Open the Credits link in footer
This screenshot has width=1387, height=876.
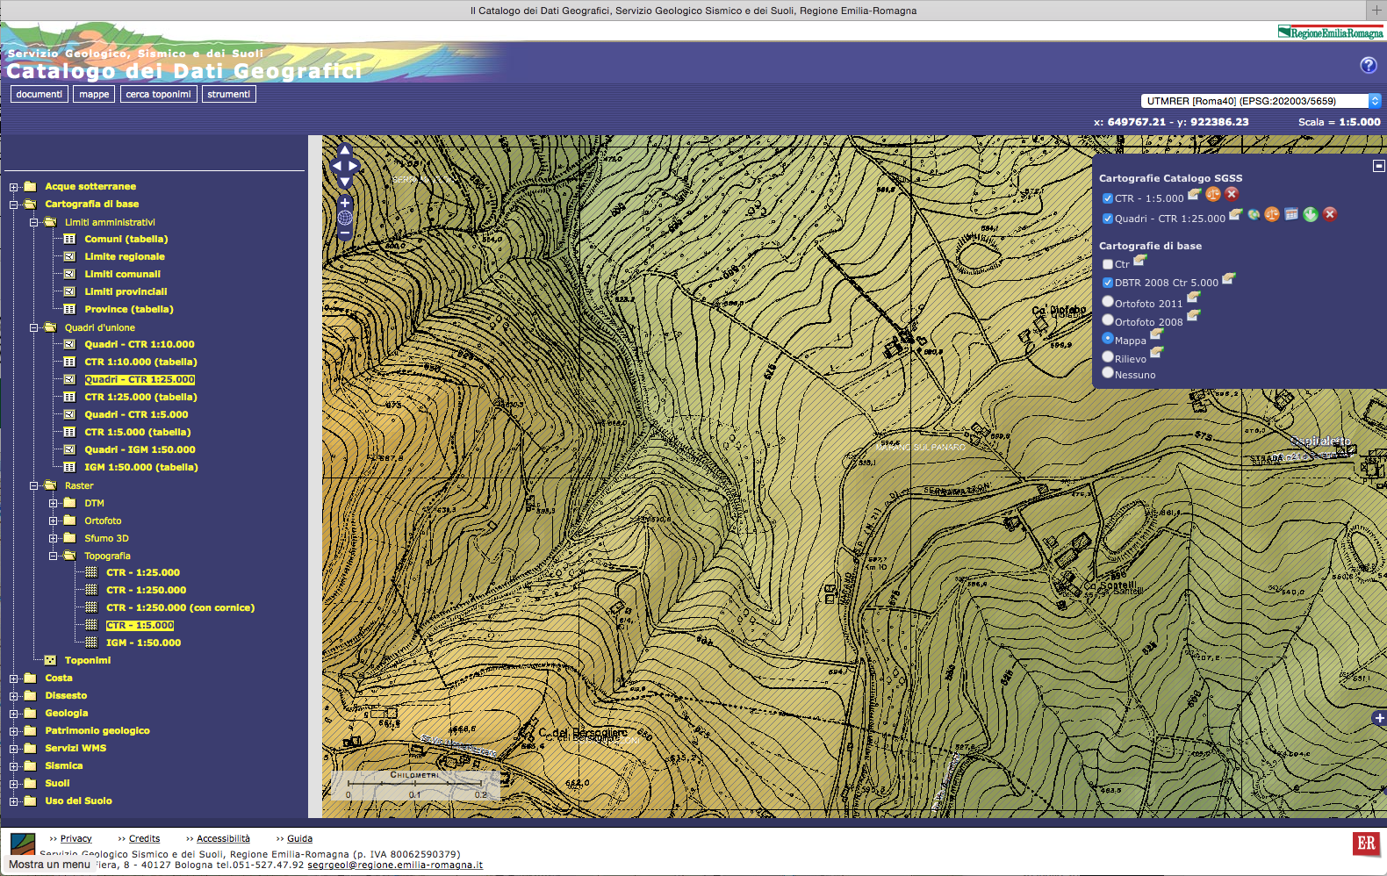(x=144, y=838)
